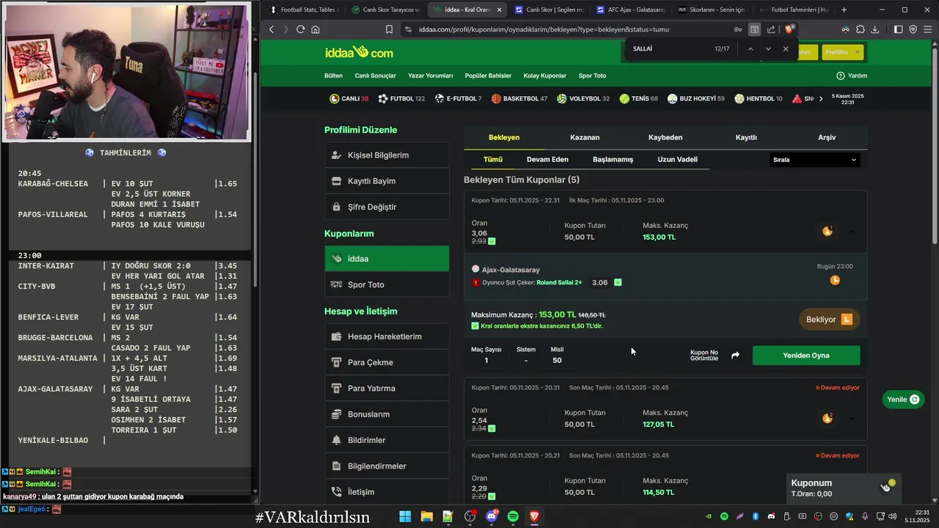The image size is (939, 528).
Task: Open the browser hamburger menu
Action: tap(928, 29)
